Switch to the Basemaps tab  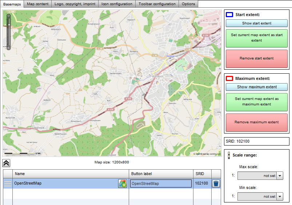click(12, 4)
